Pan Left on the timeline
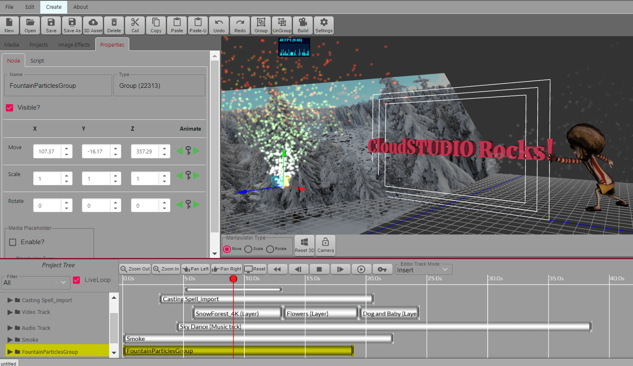Viewport: 633px width, 366px height. tap(195, 269)
